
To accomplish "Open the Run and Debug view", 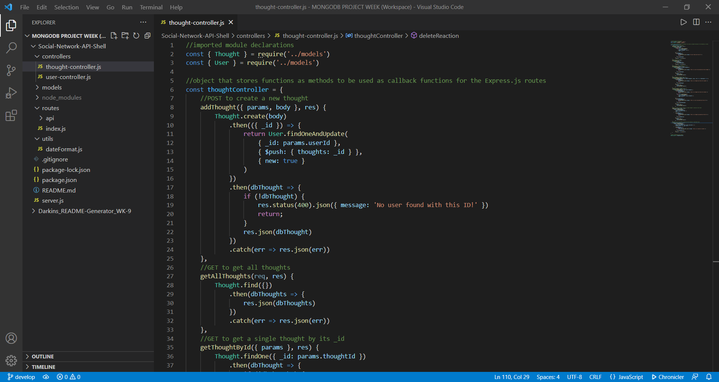I will click(11, 93).
